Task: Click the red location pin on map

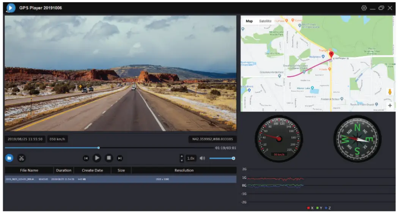Action: (x=331, y=54)
